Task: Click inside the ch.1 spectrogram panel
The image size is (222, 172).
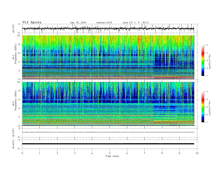Action: point(108,57)
